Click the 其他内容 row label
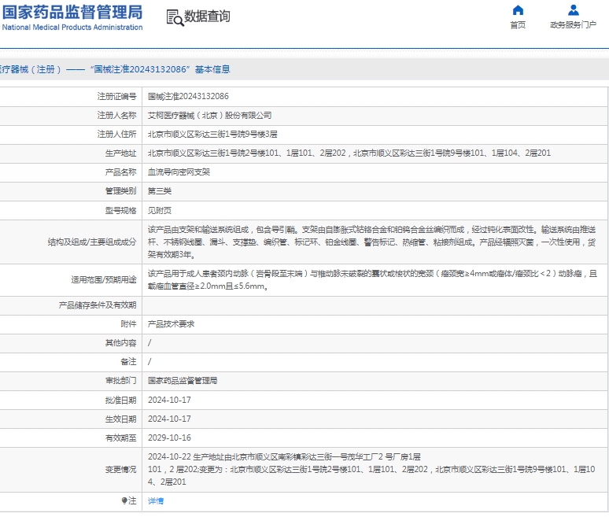Image resolution: width=609 pixels, height=517 pixels. (121, 342)
